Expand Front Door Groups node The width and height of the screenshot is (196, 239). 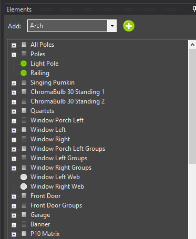pos(14,206)
